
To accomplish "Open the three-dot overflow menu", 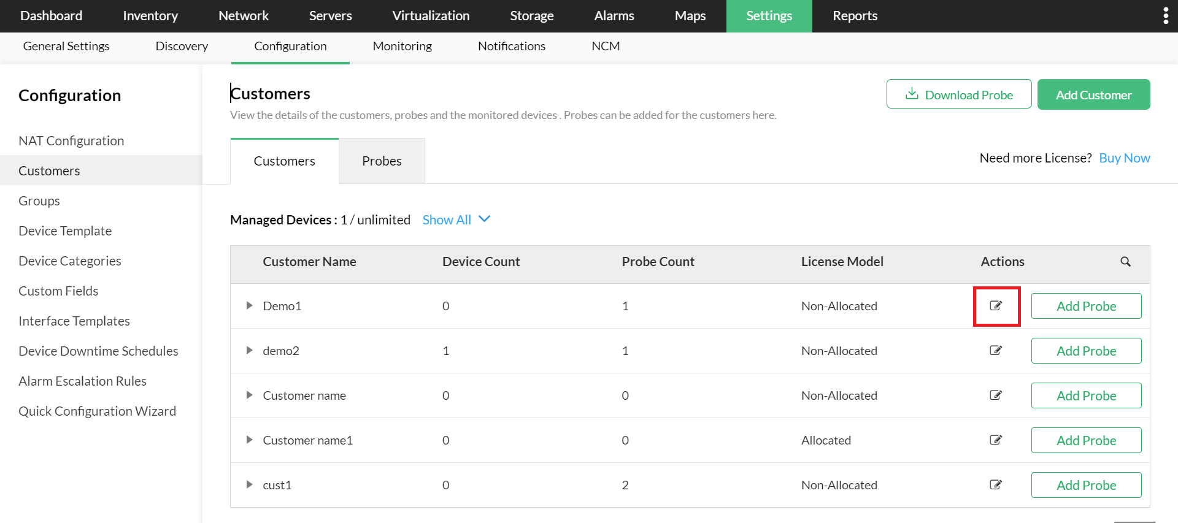I will [1165, 16].
